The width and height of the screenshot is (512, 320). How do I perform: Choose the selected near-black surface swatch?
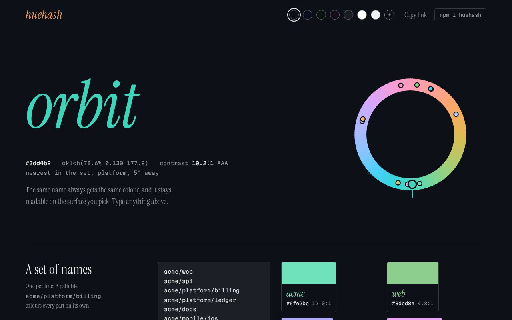point(294,15)
